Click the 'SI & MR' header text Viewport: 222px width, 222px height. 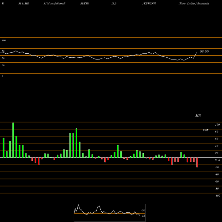24,4
